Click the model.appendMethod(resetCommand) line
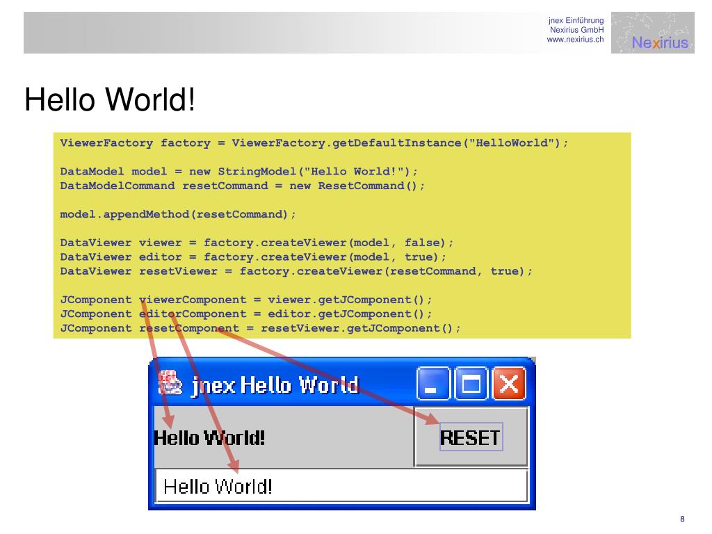The image size is (712, 534). (178, 214)
